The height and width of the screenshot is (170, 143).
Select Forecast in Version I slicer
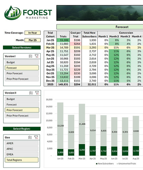pos(22,68)
